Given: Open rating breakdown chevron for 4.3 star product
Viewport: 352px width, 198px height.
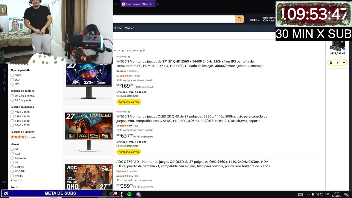Looking at the screenshot, I should [x=132, y=76].
